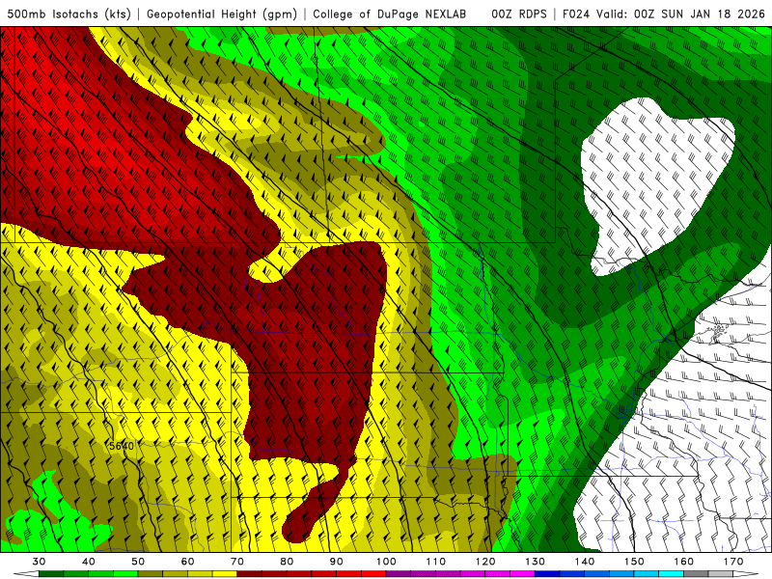This screenshot has width=772, height=579.
Task: Click the 'F024' forecast hour label
Action: click(x=576, y=14)
